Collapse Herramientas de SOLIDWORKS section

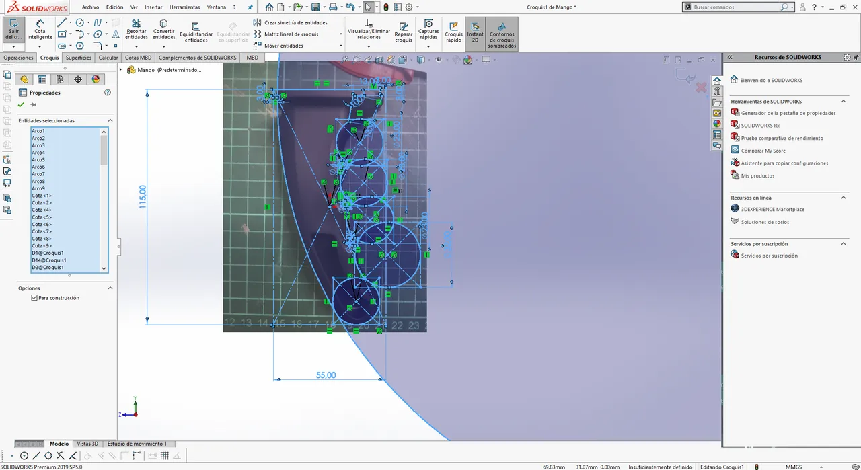tap(844, 102)
